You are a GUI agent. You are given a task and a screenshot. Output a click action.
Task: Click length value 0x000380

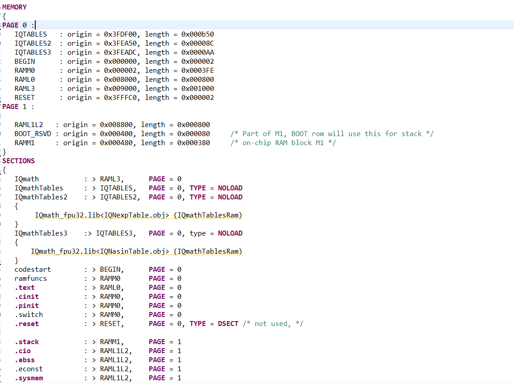[193, 143]
